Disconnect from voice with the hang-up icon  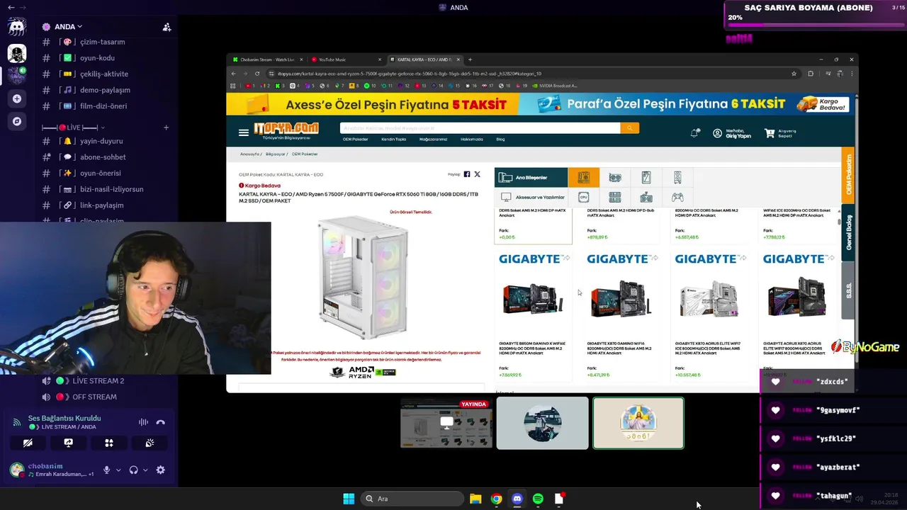click(x=160, y=422)
